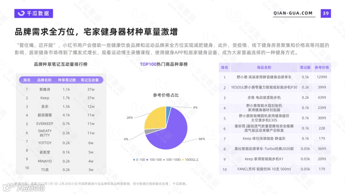Click the 种草笔记数 column header
Image resolution: width=345 pixels, height=194 pixels.
pos(67,80)
